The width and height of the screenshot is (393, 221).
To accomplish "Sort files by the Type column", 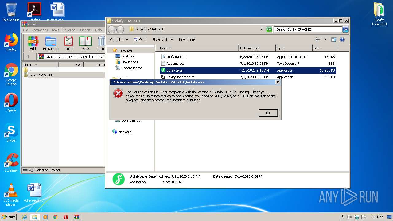I will coord(294,48).
